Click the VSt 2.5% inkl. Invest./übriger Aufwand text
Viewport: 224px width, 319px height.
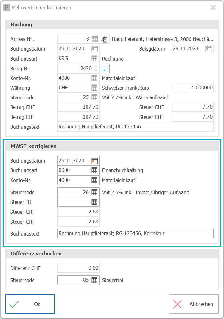tap(146, 192)
